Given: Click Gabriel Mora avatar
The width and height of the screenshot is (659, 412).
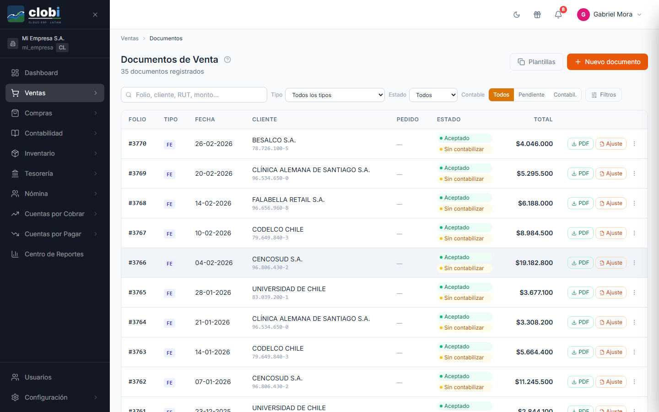Looking at the screenshot, I should pyautogui.click(x=583, y=15).
